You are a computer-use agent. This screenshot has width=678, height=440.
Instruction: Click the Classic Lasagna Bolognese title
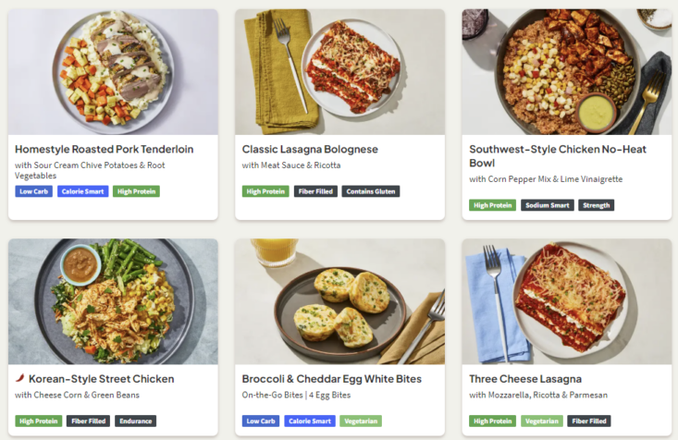310,149
